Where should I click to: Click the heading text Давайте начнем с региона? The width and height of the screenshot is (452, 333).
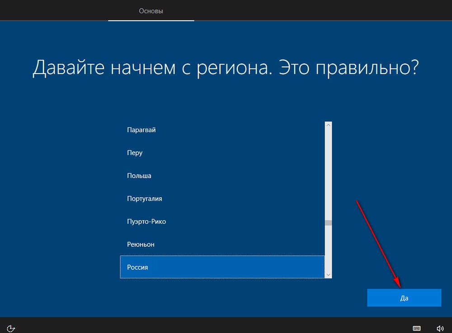152,68
